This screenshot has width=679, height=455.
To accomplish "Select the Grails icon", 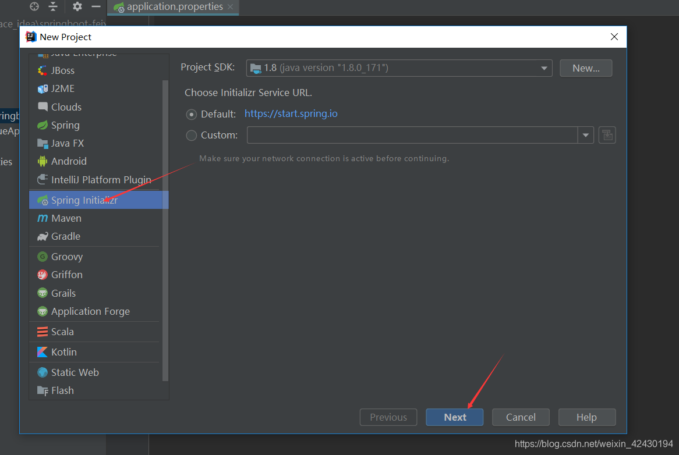I will 43,293.
